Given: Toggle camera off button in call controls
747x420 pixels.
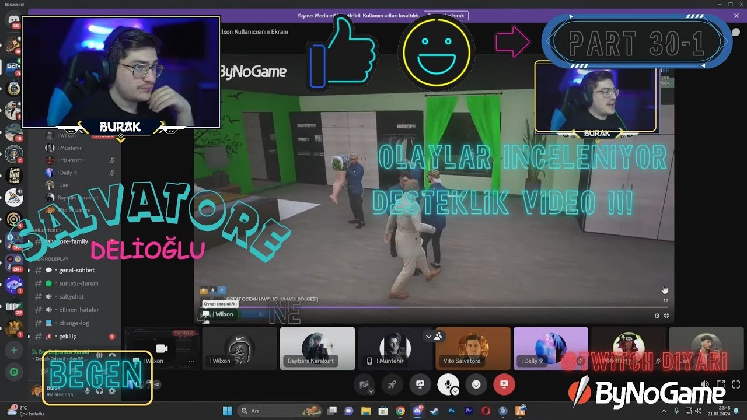Looking at the screenshot, I should (364, 384).
